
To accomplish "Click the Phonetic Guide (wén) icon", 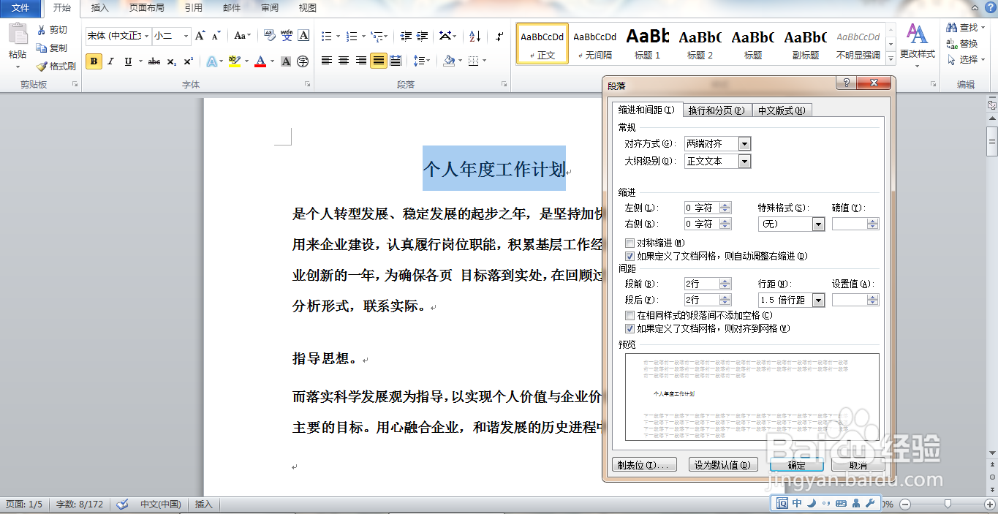I will (287, 35).
